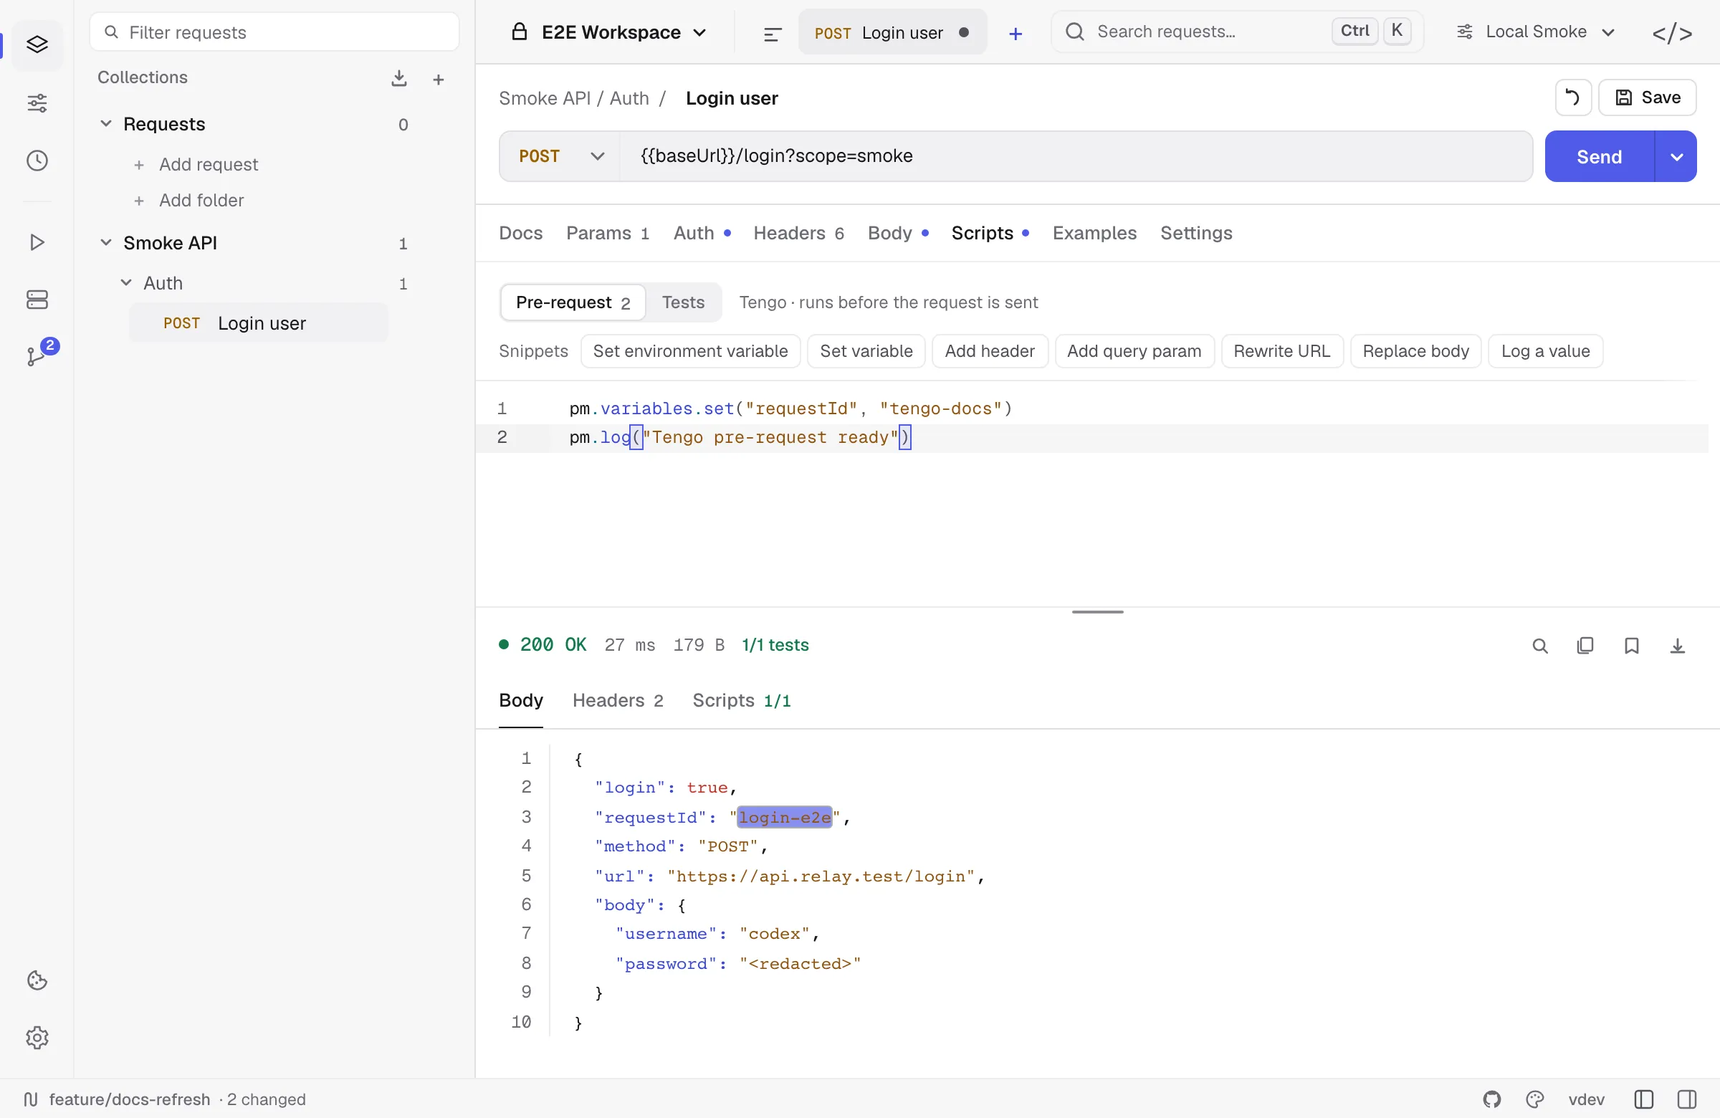The width and height of the screenshot is (1720, 1118).
Task: Open the mock server icon in sidebar
Action: coord(37,299)
